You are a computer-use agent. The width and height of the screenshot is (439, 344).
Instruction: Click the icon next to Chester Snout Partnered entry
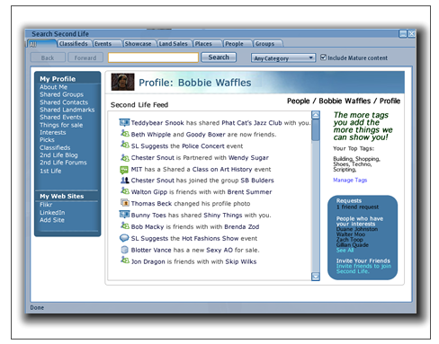[125, 157]
